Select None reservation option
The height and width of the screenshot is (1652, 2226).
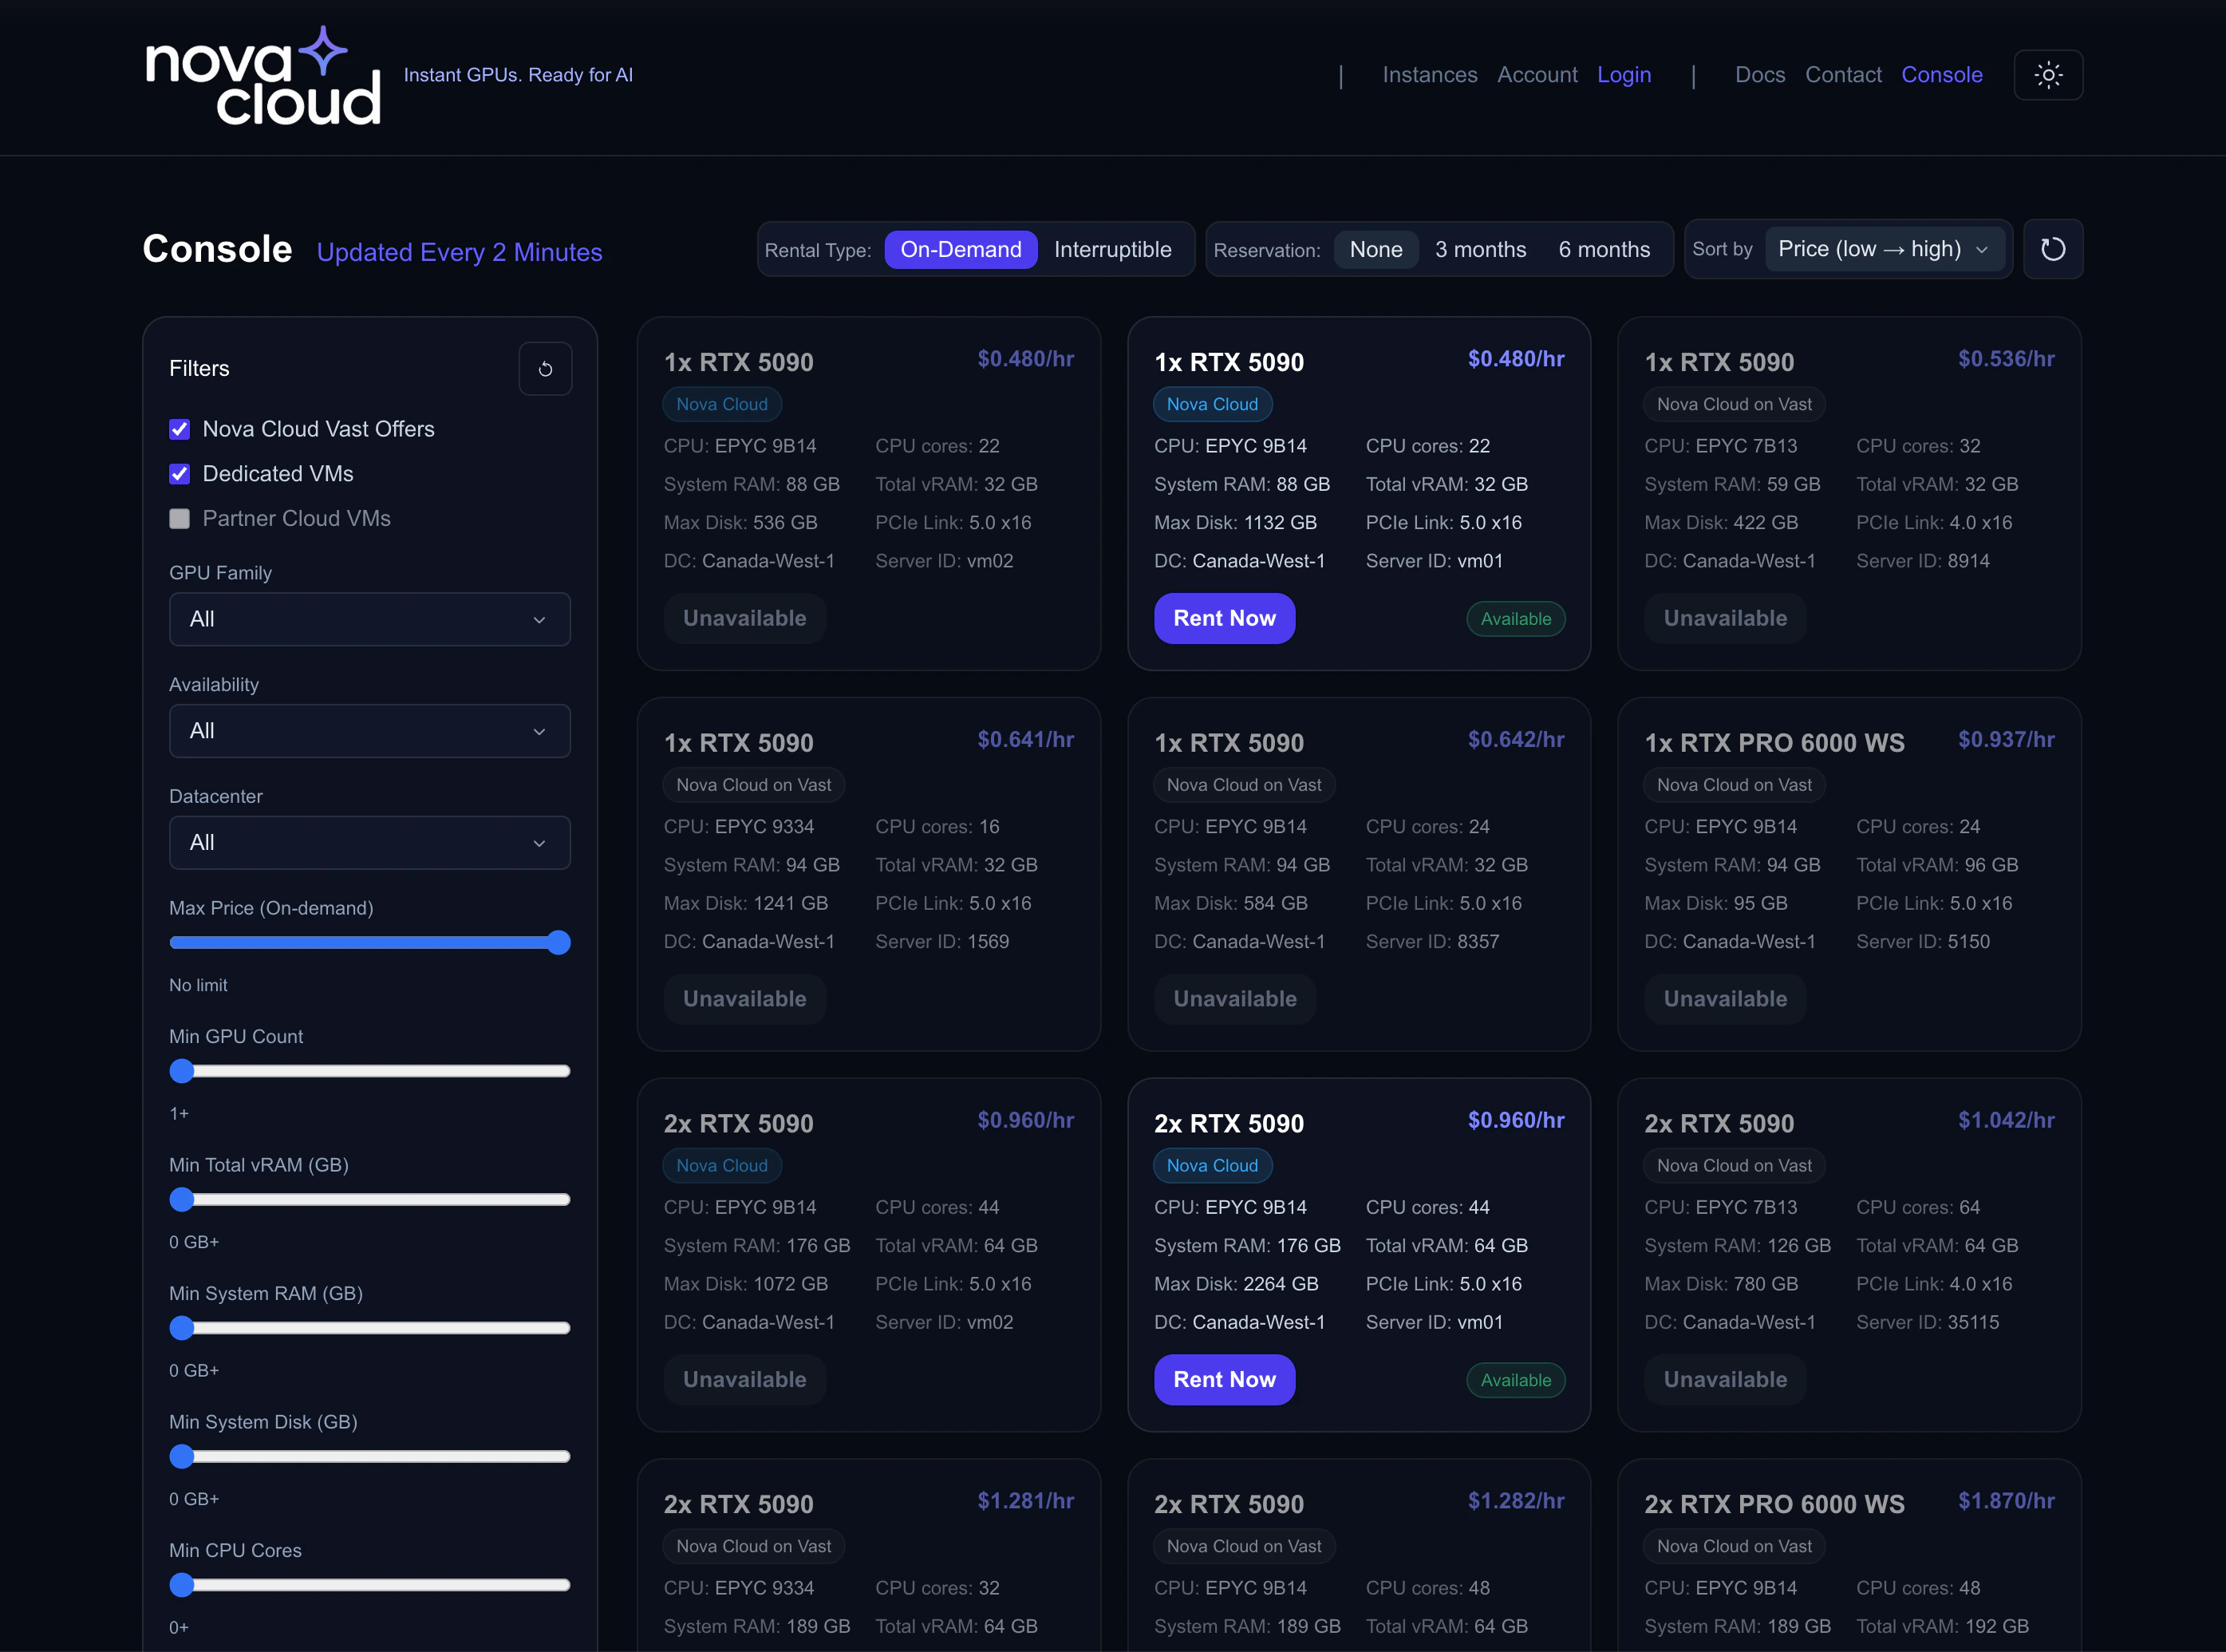point(1375,249)
